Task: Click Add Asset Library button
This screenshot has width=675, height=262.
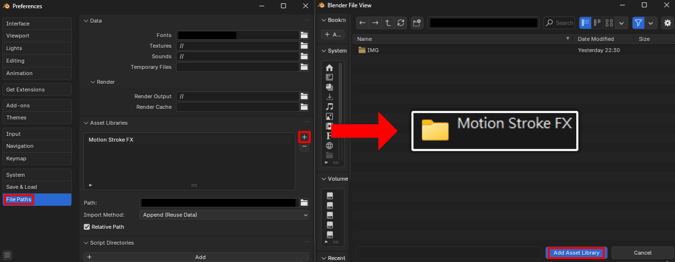Action: [576, 253]
